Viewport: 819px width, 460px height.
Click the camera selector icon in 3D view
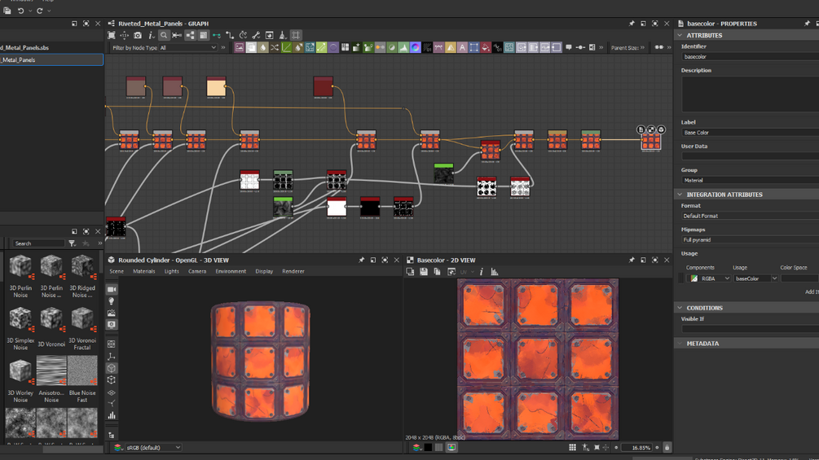pos(112,289)
